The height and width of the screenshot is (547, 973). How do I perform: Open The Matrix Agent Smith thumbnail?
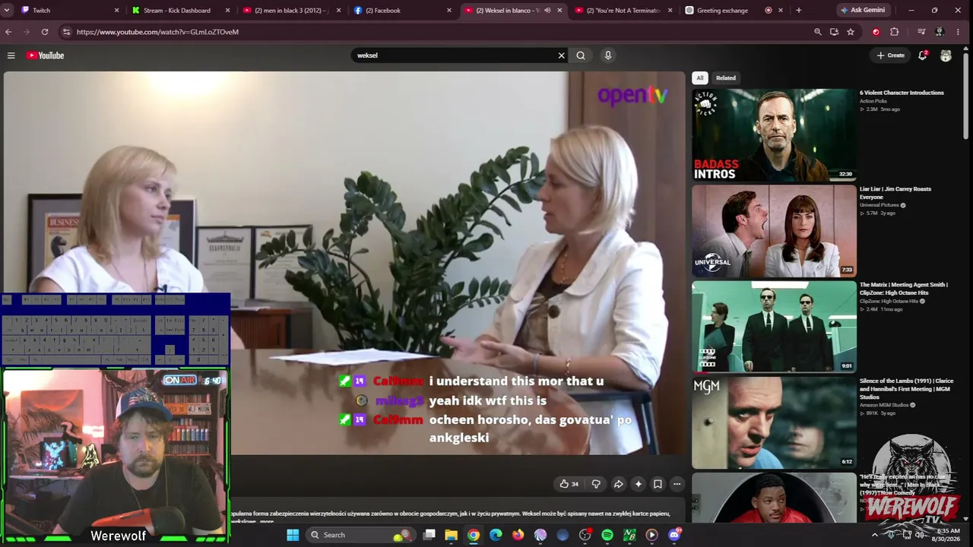coord(774,327)
